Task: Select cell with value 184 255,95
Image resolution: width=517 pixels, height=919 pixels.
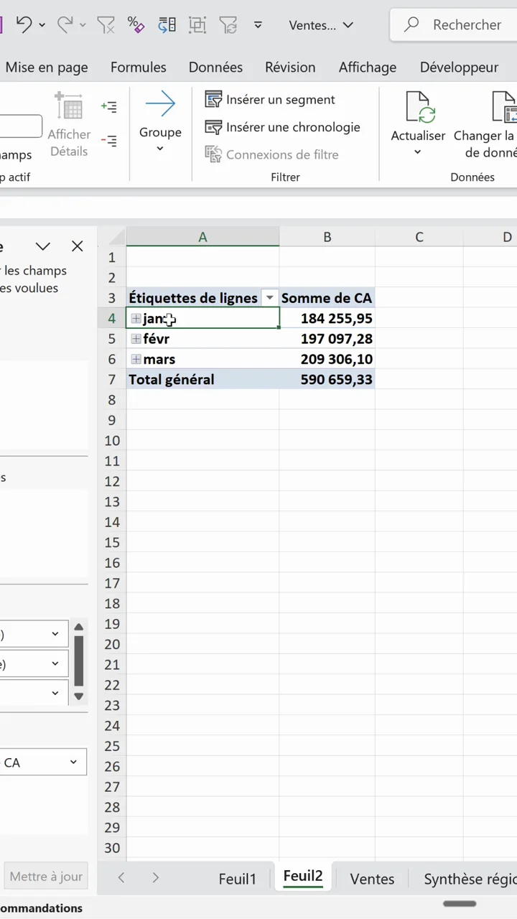Action: pos(327,318)
